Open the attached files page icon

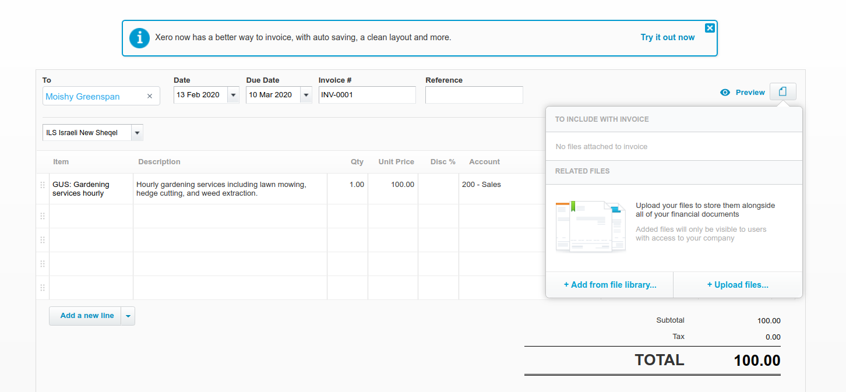(x=782, y=92)
